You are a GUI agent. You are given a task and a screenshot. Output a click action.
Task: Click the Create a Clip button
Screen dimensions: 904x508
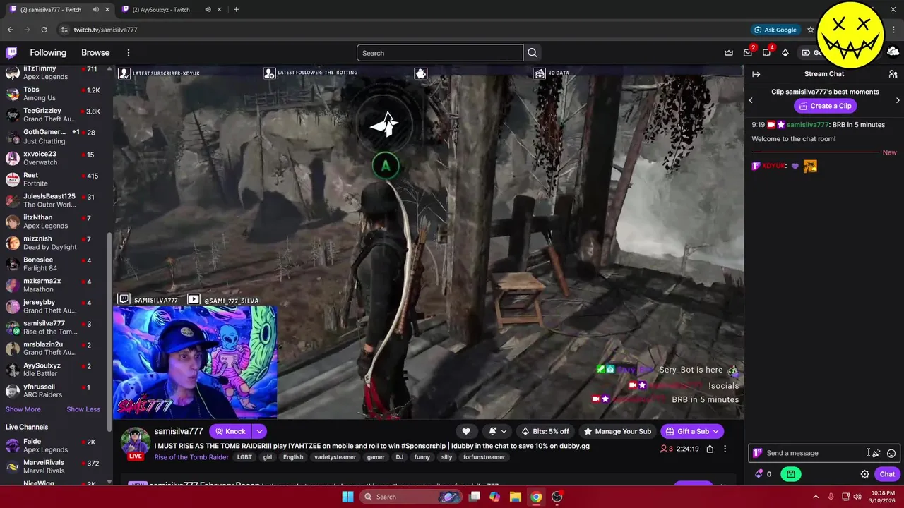[x=825, y=106]
